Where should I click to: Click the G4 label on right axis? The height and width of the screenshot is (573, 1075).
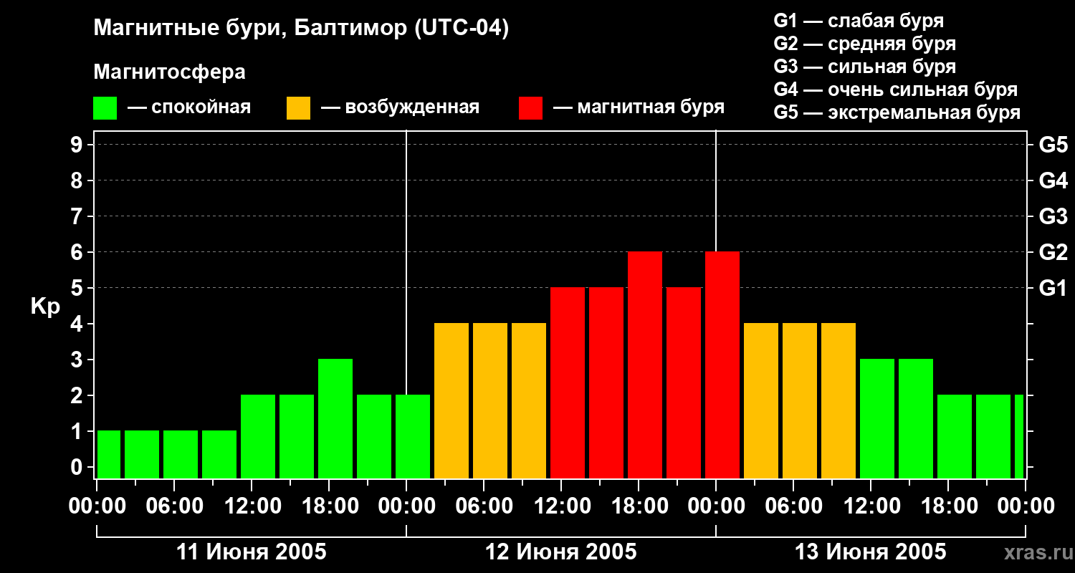pos(1053,180)
